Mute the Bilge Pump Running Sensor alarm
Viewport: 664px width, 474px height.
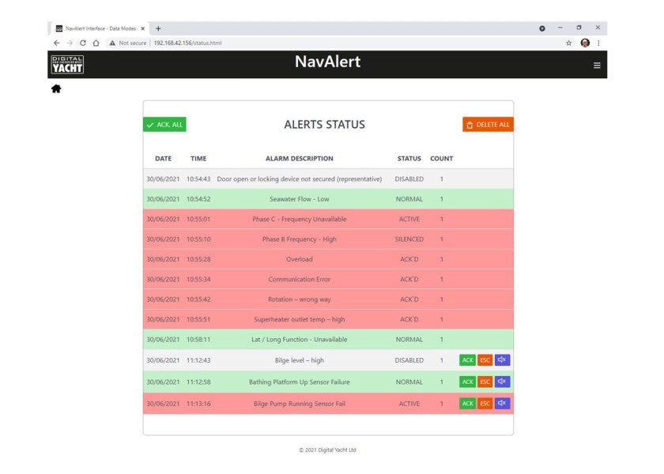(x=502, y=404)
